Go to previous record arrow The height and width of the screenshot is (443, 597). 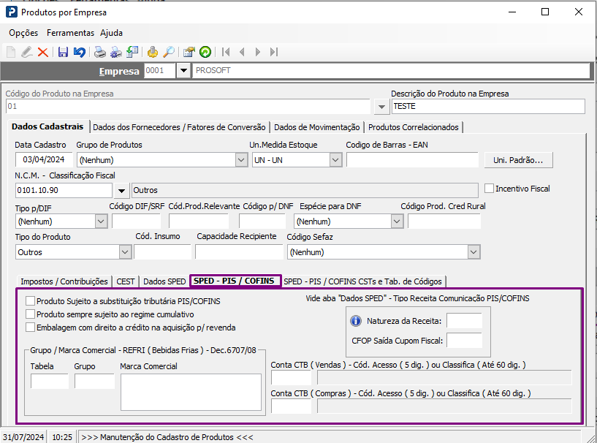(242, 52)
